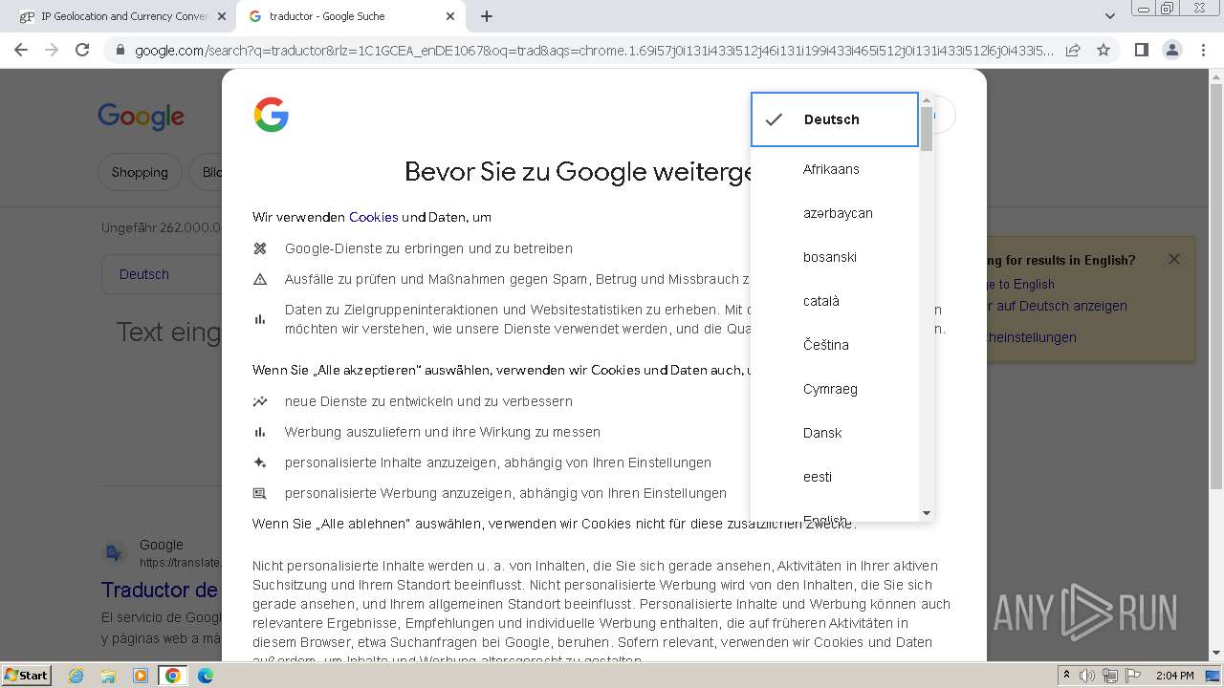Expand the tab search chevron
This screenshot has width=1224, height=688.
[x=1109, y=16]
